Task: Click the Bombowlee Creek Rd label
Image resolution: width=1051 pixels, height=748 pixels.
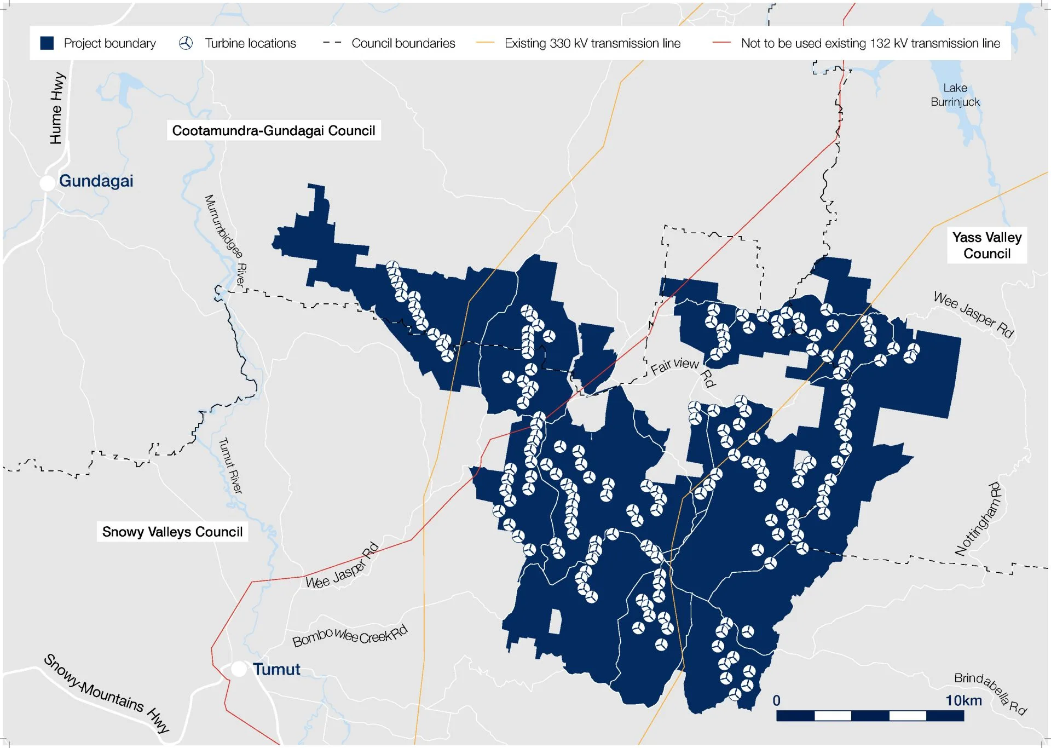Action: click(x=349, y=636)
